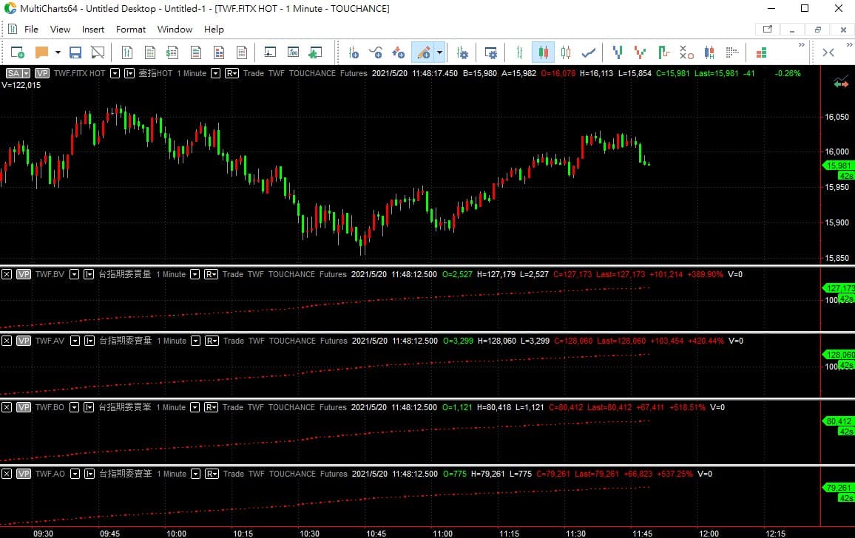Viewport: 855px width, 538px height.
Task: Click the 15,981 current price marker
Action: tap(838, 166)
